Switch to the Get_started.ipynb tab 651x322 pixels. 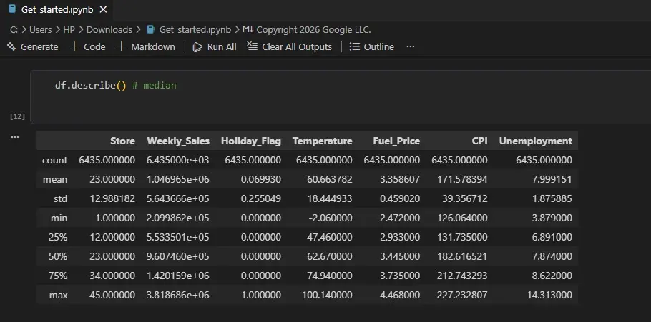click(x=56, y=9)
